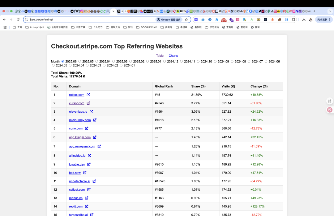The image size is (334, 216).
Task: Go back to previous page
Action: tap(4, 19)
